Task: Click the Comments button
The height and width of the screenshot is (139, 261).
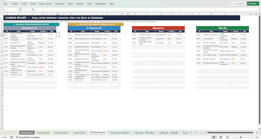Action: [x=238, y=4]
